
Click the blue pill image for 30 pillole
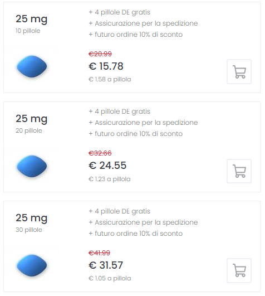click(32, 265)
